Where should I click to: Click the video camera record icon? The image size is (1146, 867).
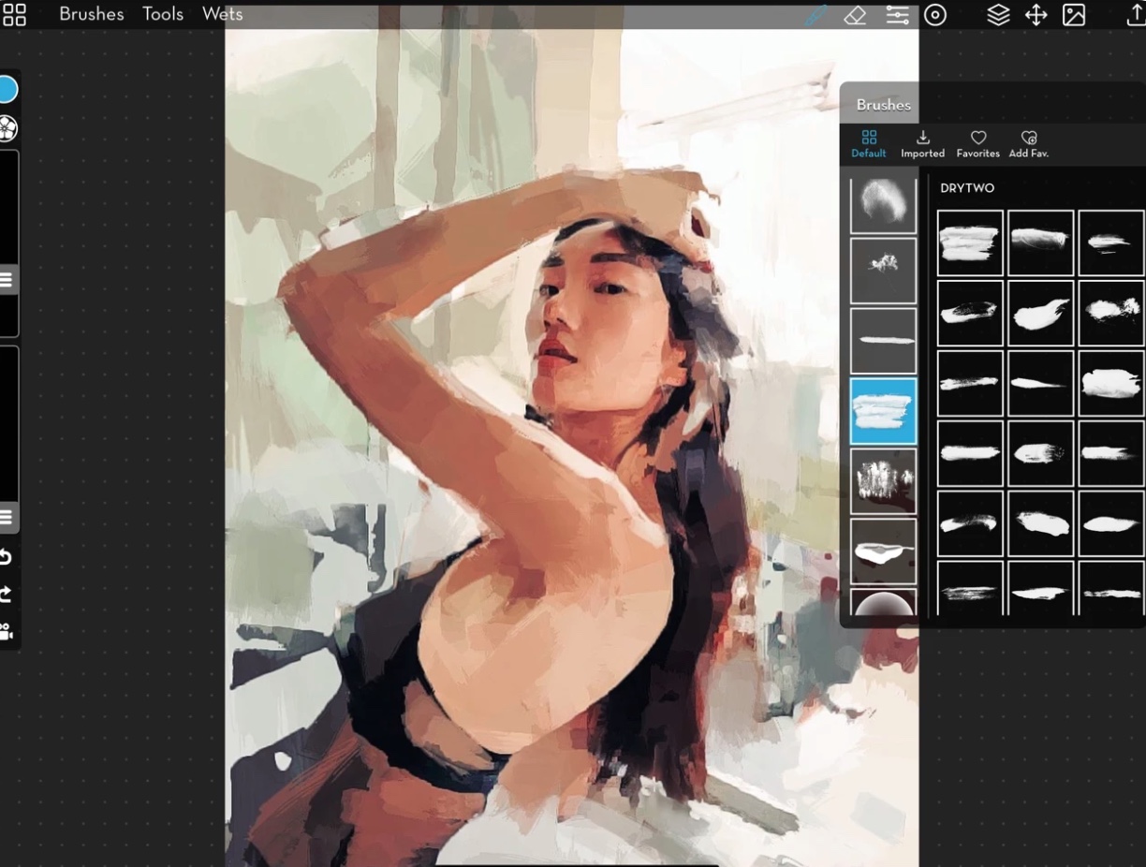pos(6,632)
